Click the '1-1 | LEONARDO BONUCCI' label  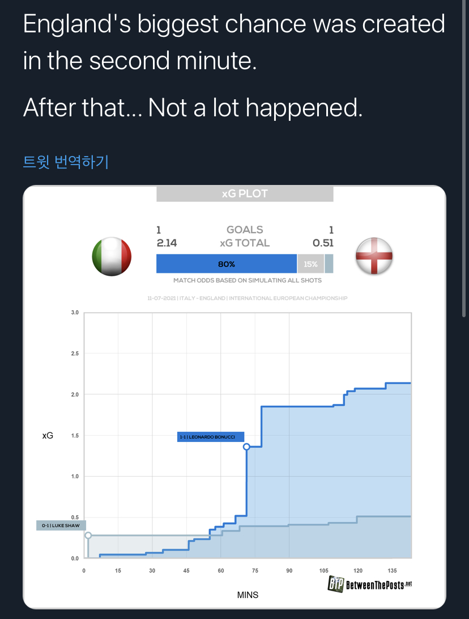(x=210, y=437)
